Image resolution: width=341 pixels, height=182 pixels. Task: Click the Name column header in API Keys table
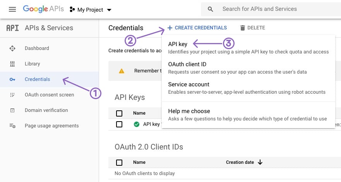(139, 113)
